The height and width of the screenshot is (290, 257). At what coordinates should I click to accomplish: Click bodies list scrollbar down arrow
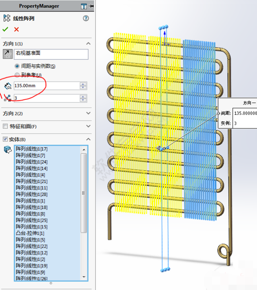[x=84, y=277]
